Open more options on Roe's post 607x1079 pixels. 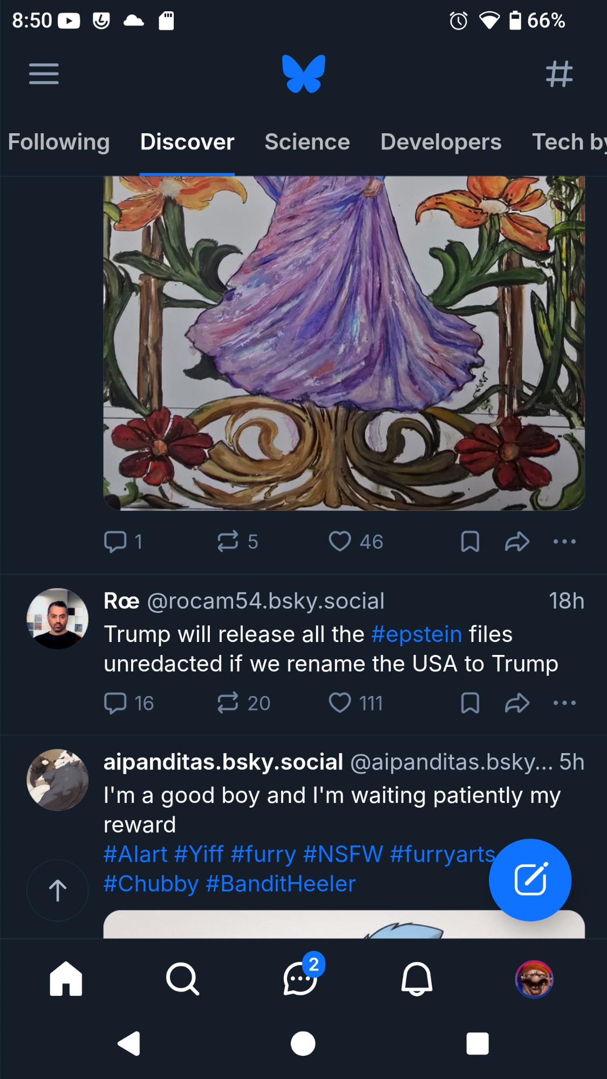[564, 703]
